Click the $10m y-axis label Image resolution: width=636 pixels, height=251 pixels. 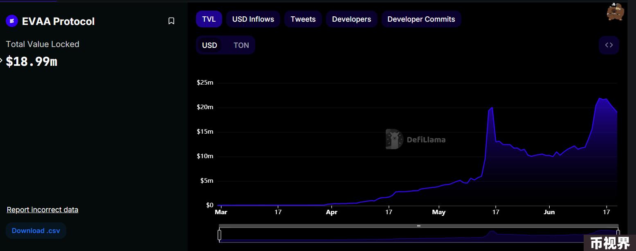click(205, 156)
